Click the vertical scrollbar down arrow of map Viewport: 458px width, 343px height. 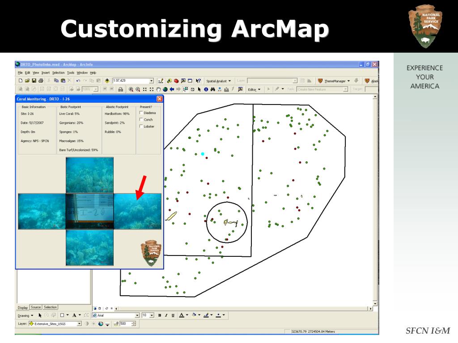375,304
